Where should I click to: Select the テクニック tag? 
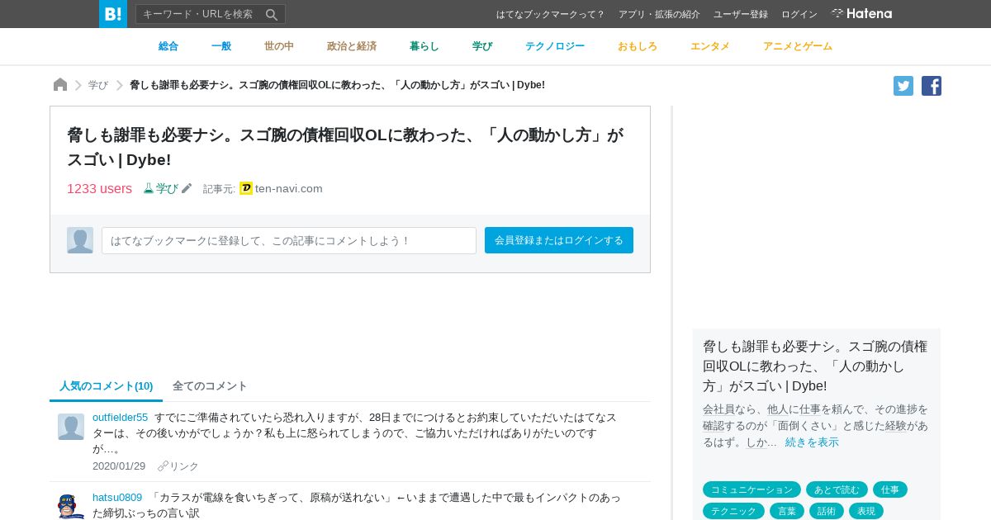click(x=733, y=511)
